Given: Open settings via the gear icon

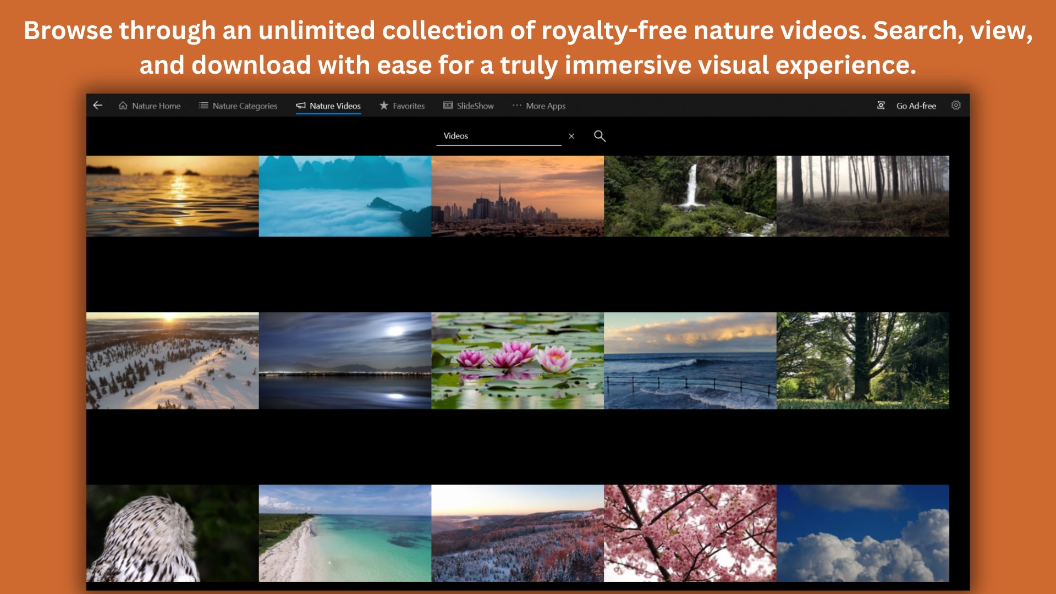Looking at the screenshot, I should pyautogui.click(x=956, y=106).
